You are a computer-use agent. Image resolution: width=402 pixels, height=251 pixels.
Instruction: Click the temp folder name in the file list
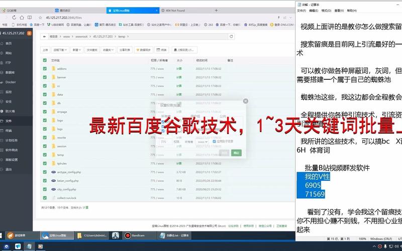[60, 155]
